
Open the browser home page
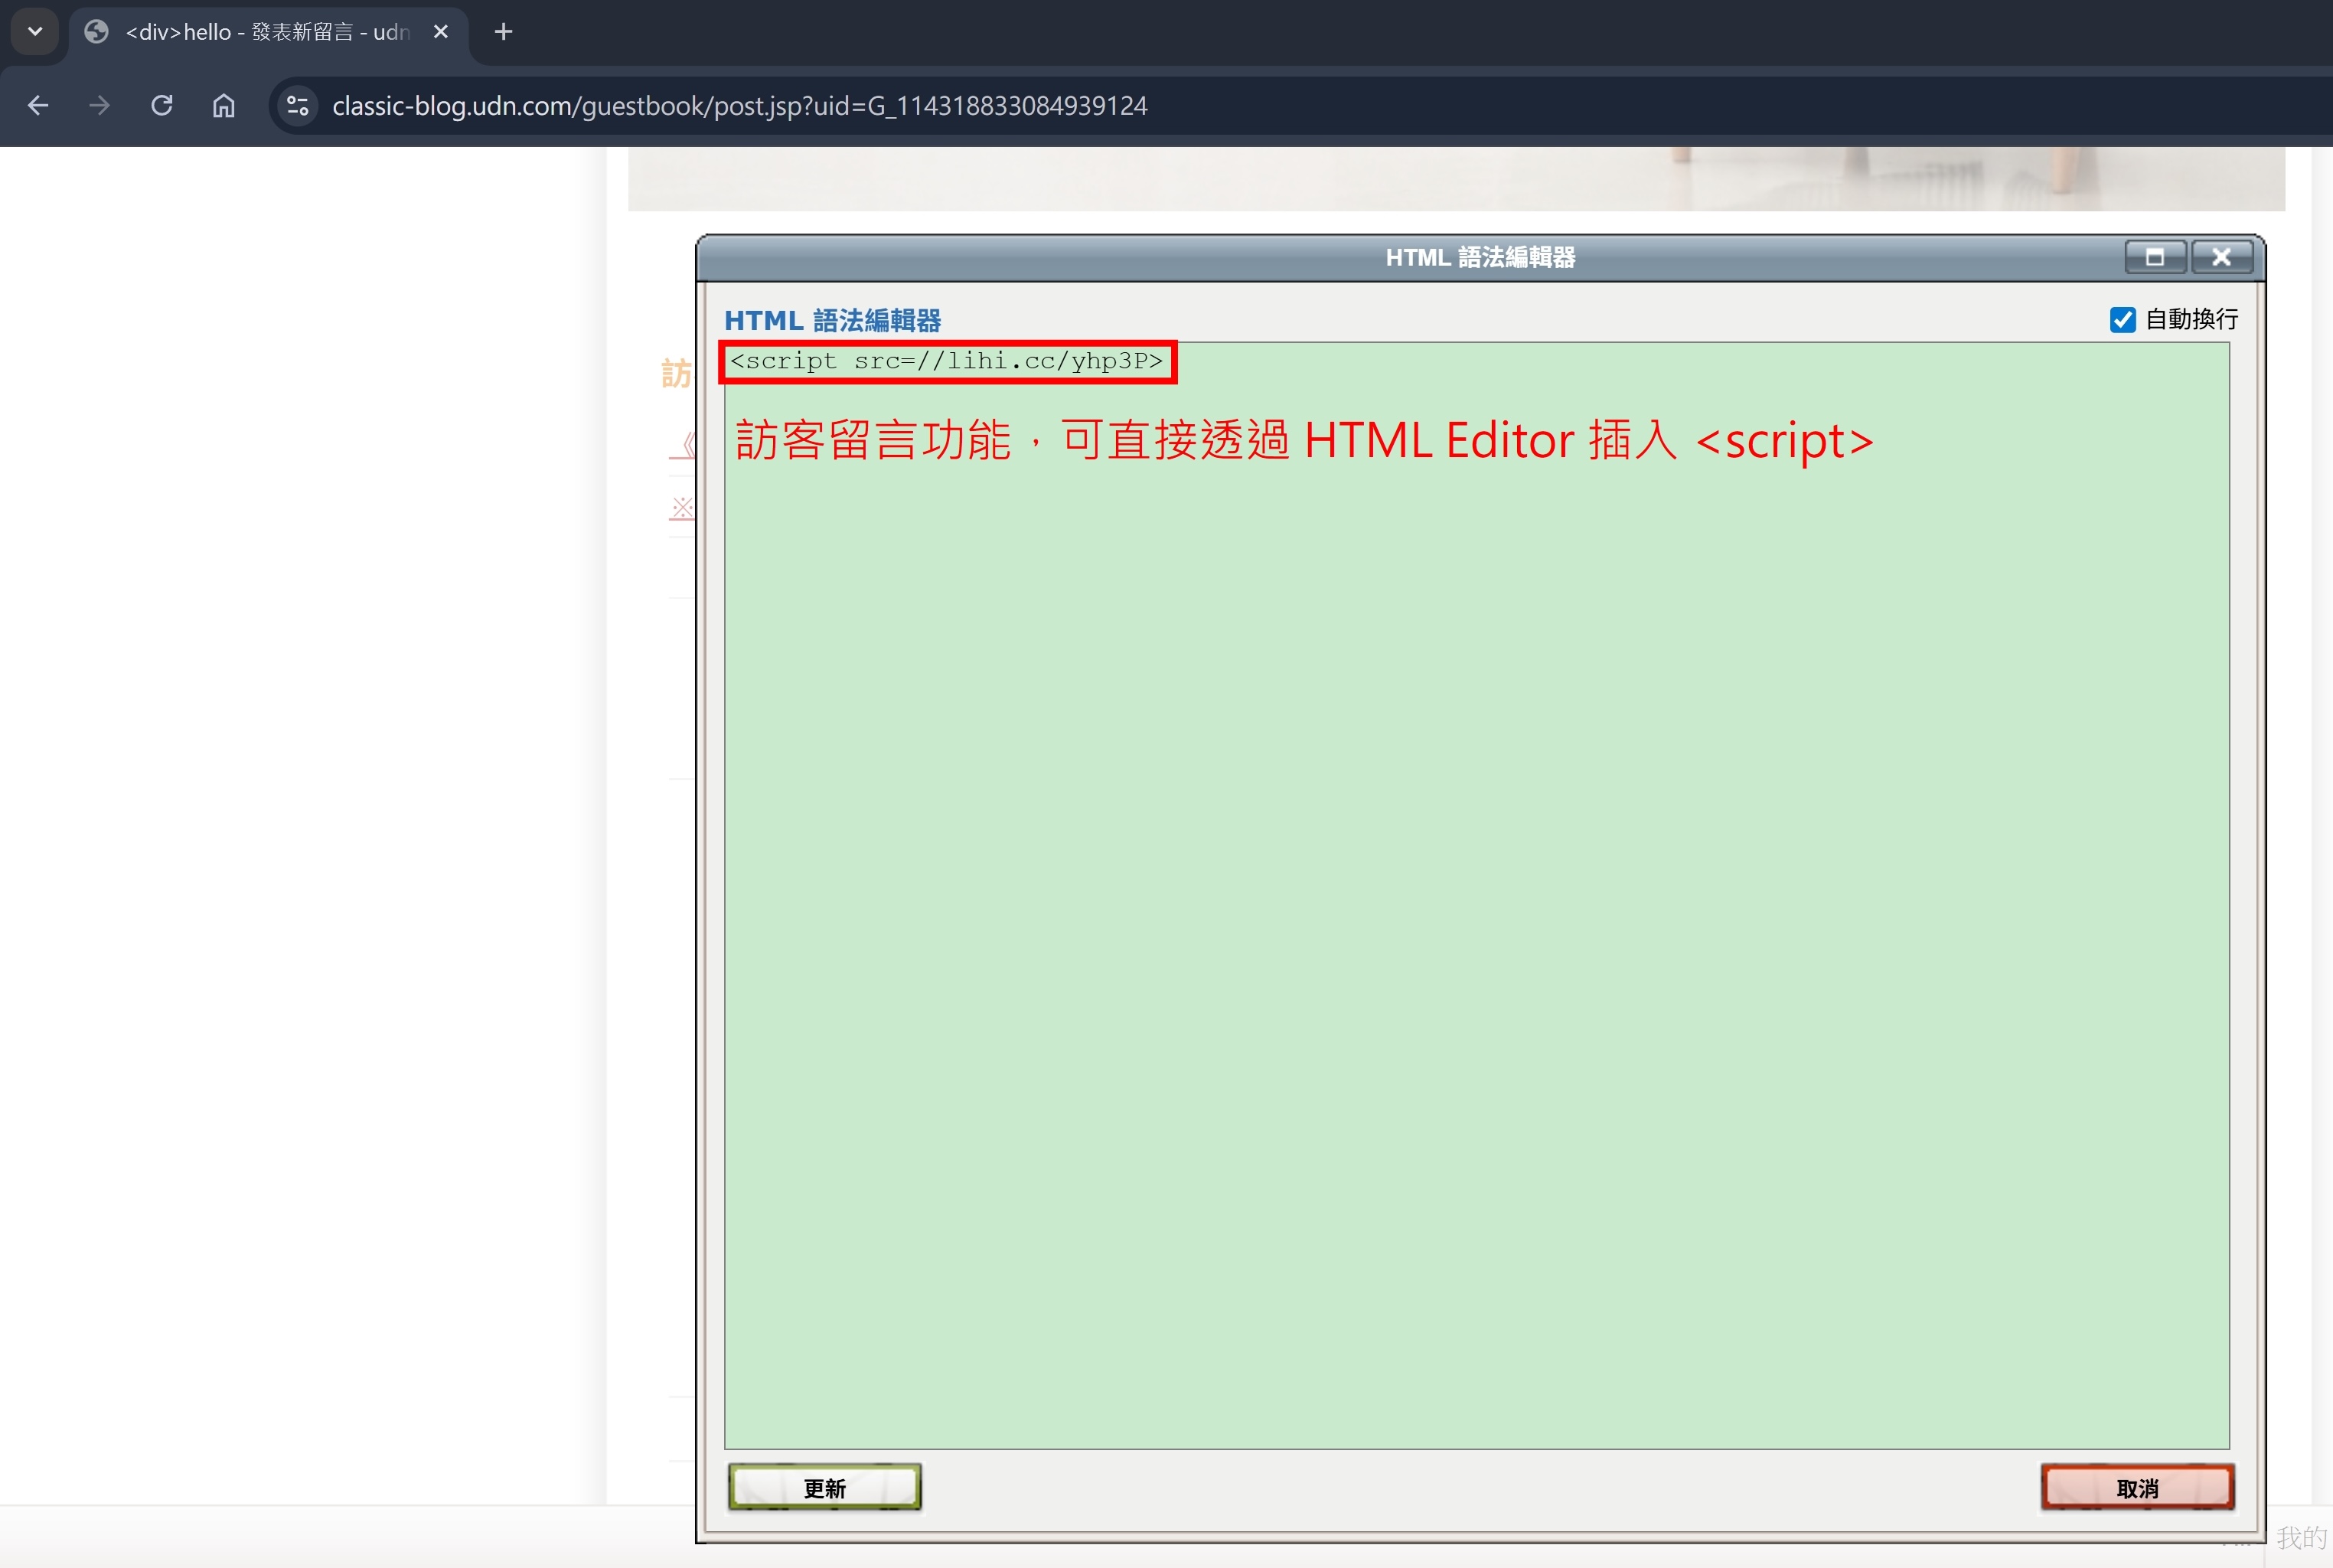[x=223, y=105]
